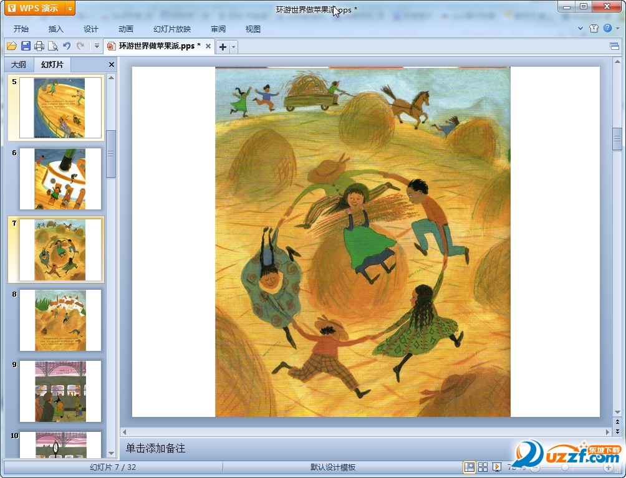Open the 幻灯片放映 ribbon tab

[x=172, y=29]
